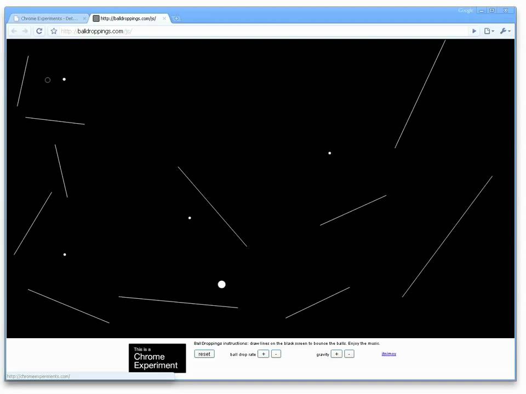The height and width of the screenshot is (394, 526).
Task: Decrease ball drop rate with minus
Action: (x=276, y=354)
